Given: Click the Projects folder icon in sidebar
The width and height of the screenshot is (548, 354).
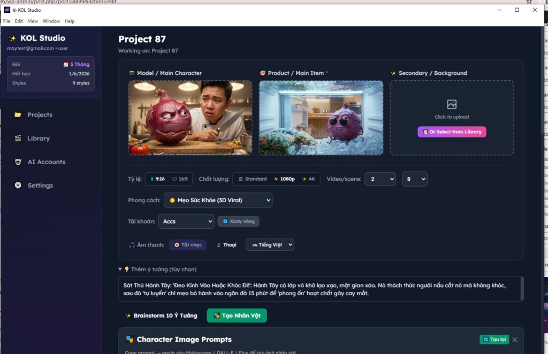Looking at the screenshot, I should [18, 115].
